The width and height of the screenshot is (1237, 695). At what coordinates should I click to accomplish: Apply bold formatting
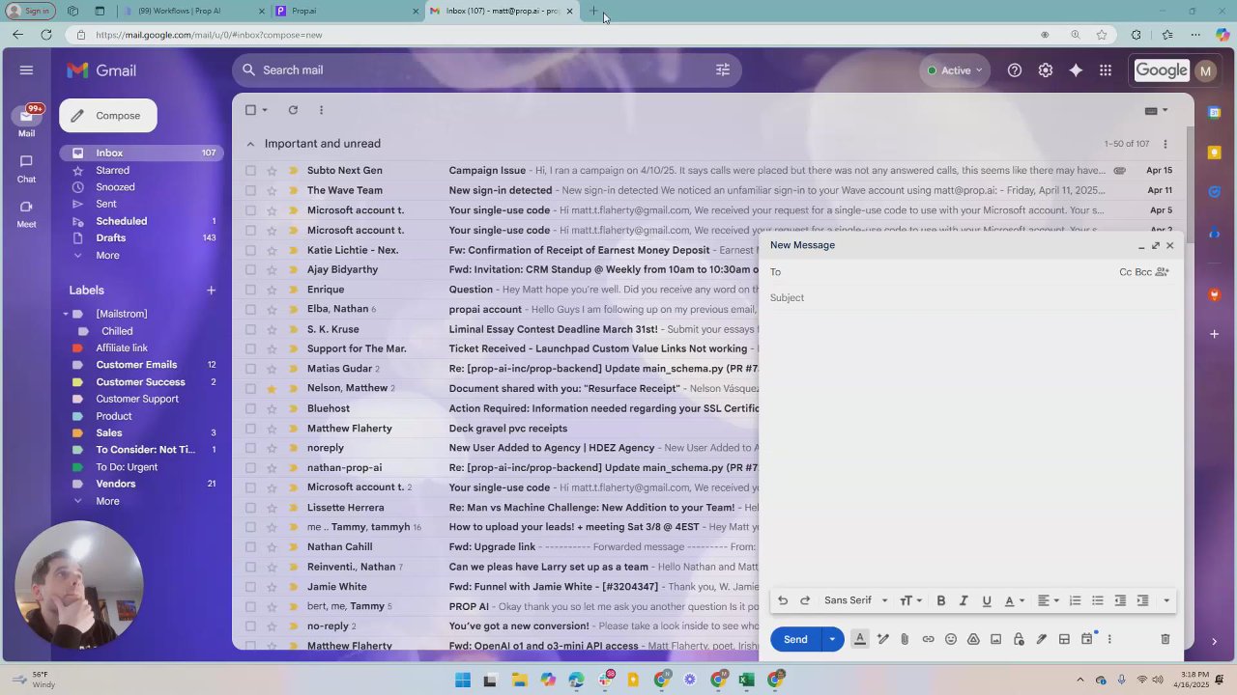click(x=940, y=600)
